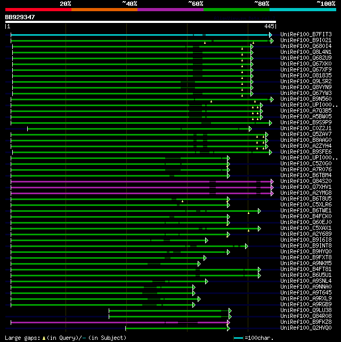The image size is (341, 342).
Task: Follow the UniRef100_B6TBM4 link
Action: [x=306, y=176]
